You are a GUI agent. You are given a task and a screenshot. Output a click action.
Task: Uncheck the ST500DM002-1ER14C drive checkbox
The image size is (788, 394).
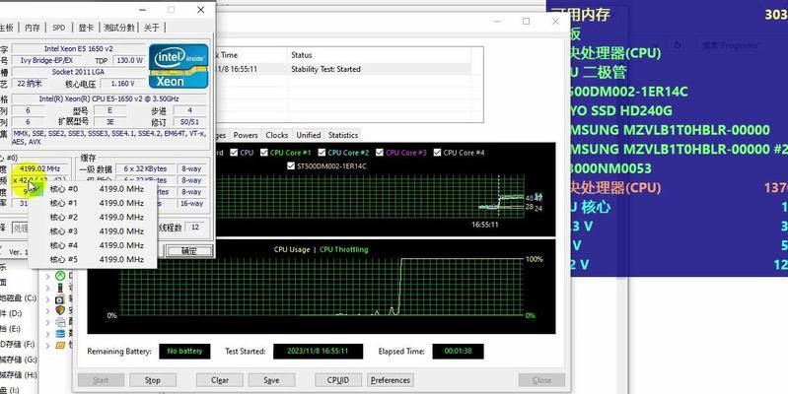coord(291,165)
